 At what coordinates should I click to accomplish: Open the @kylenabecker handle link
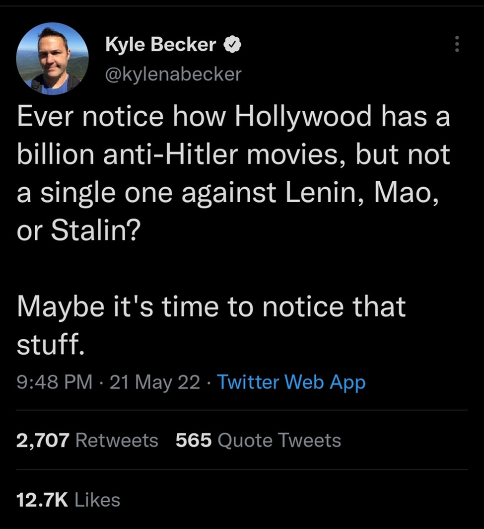click(x=173, y=74)
